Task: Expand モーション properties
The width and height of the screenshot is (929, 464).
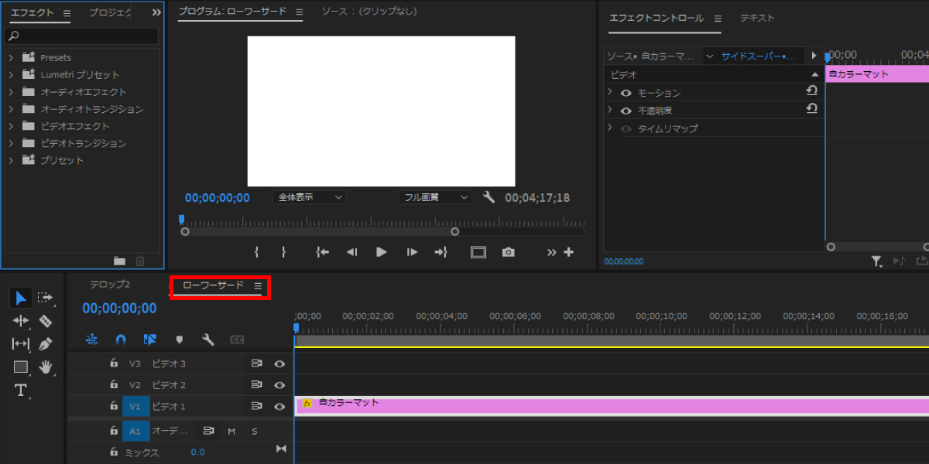Action: (x=610, y=92)
